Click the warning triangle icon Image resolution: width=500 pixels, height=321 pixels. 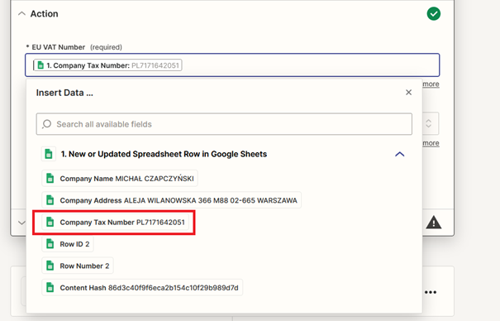coord(434,223)
